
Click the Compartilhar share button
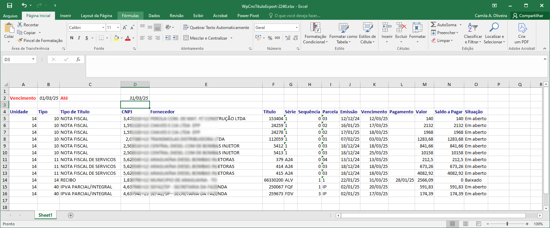[528, 16]
